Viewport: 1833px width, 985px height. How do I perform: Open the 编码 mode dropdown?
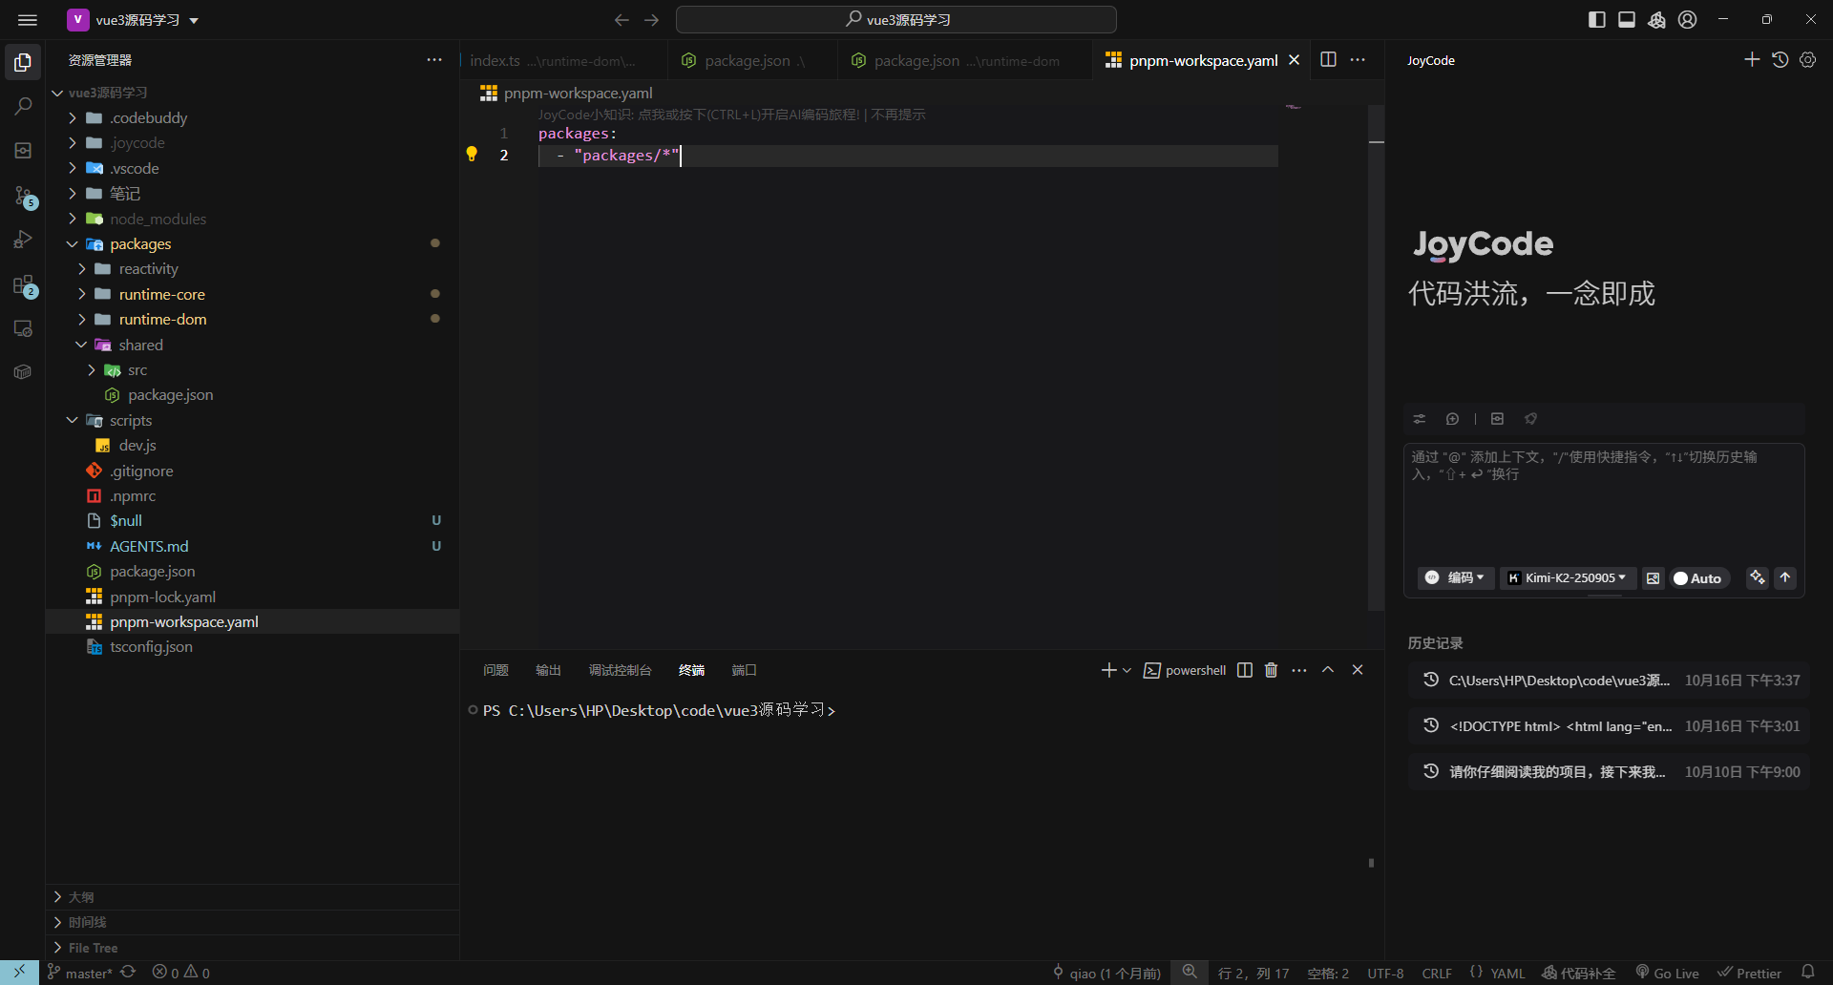pyautogui.click(x=1455, y=577)
